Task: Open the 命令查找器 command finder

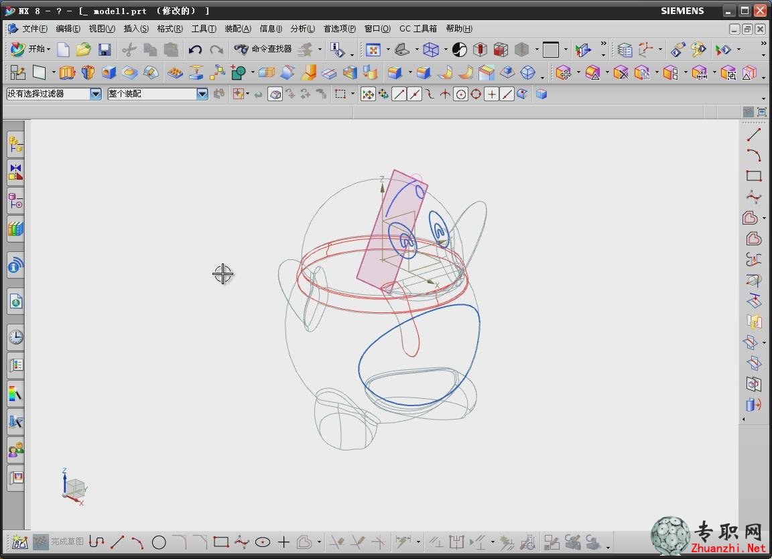Action: [263, 49]
